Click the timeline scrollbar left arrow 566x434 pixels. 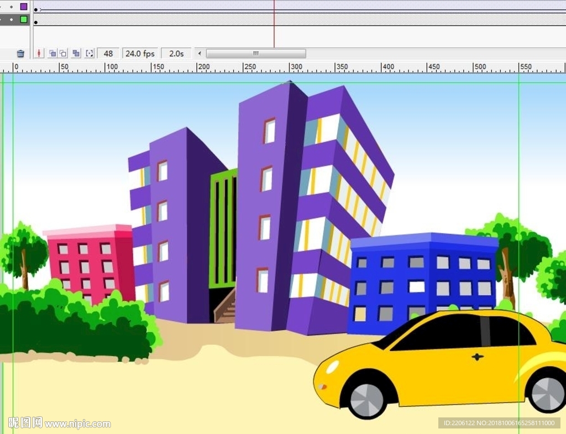[x=200, y=54]
